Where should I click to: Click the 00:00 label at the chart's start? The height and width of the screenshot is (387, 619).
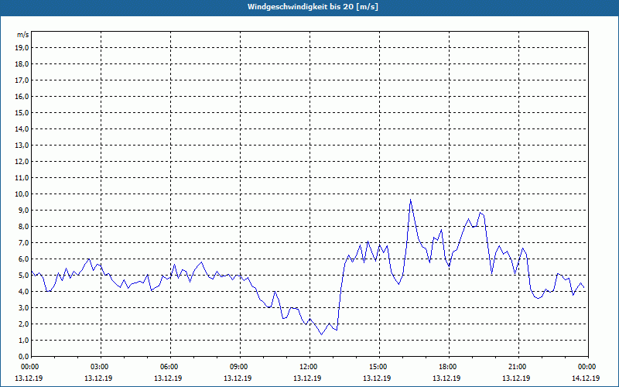click(31, 367)
